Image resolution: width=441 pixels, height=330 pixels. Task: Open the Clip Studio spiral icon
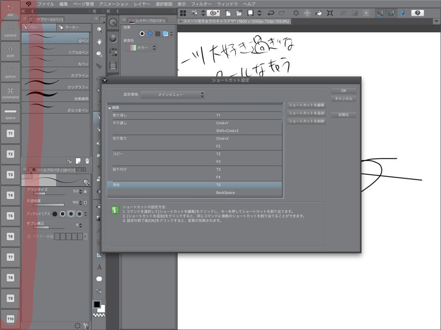213,13
